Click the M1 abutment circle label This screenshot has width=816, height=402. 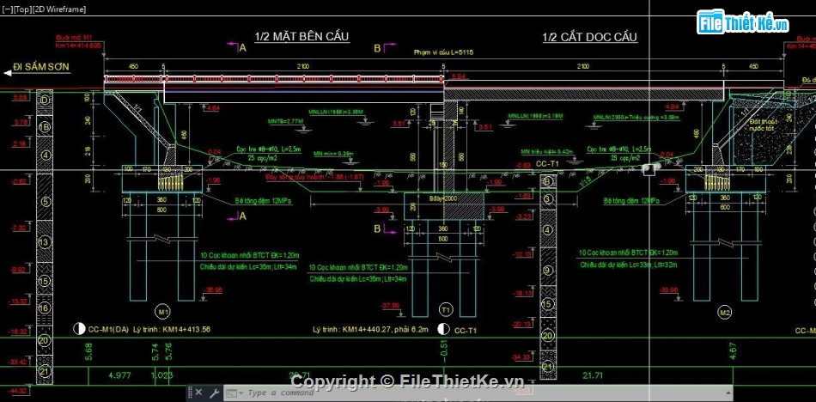(x=164, y=312)
